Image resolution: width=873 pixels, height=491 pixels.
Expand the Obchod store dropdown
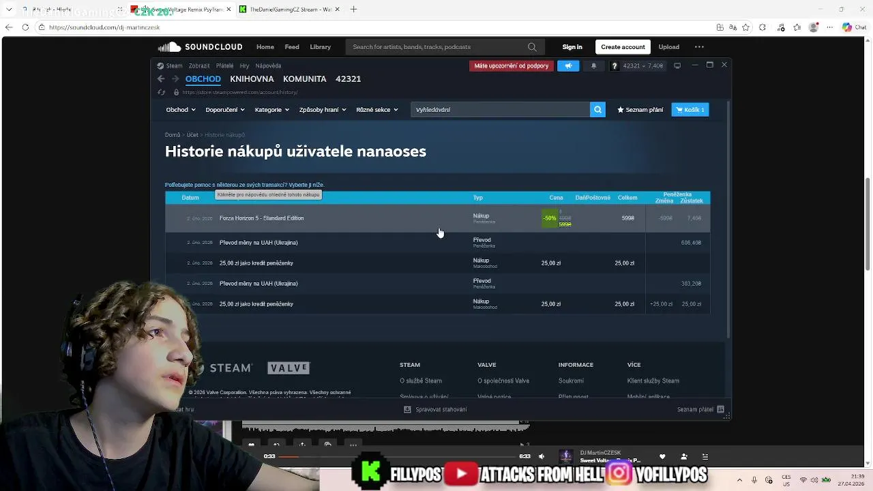(181, 109)
